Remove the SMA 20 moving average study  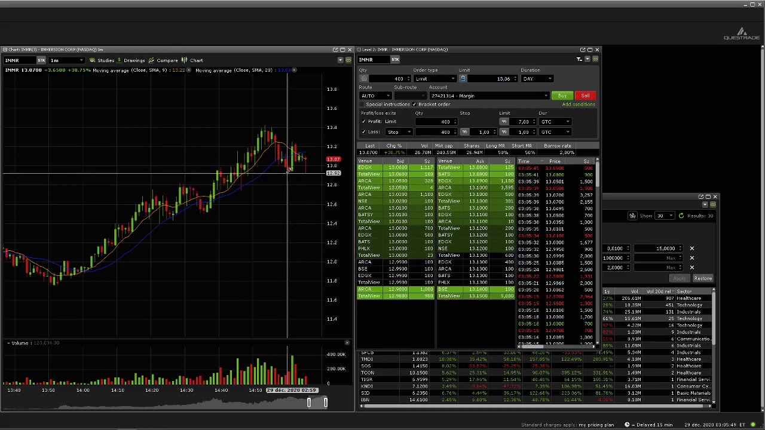[x=294, y=70]
